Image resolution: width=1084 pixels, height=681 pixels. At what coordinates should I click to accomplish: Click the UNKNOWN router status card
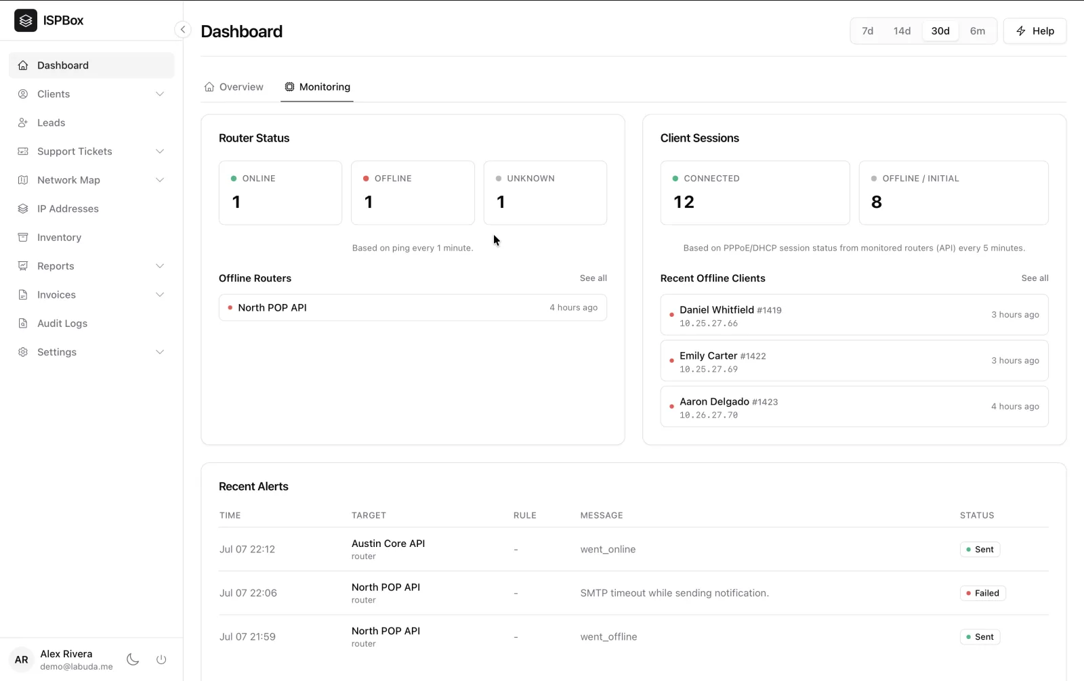click(x=545, y=193)
